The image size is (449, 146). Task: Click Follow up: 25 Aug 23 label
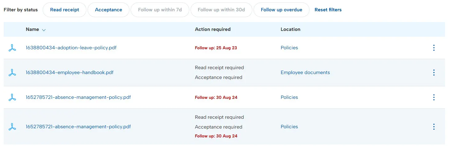(x=216, y=48)
